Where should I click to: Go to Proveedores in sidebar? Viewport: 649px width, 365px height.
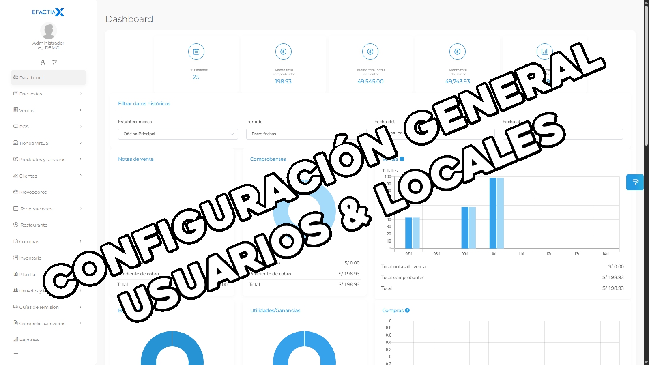pyautogui.click(x=33, y=192)
